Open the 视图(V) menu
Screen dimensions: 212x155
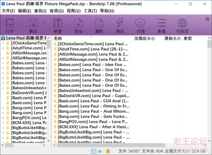click(x=74, y=11)
